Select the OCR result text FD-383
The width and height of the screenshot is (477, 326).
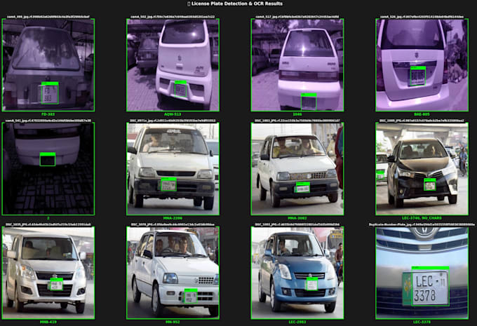coord(48,114)
